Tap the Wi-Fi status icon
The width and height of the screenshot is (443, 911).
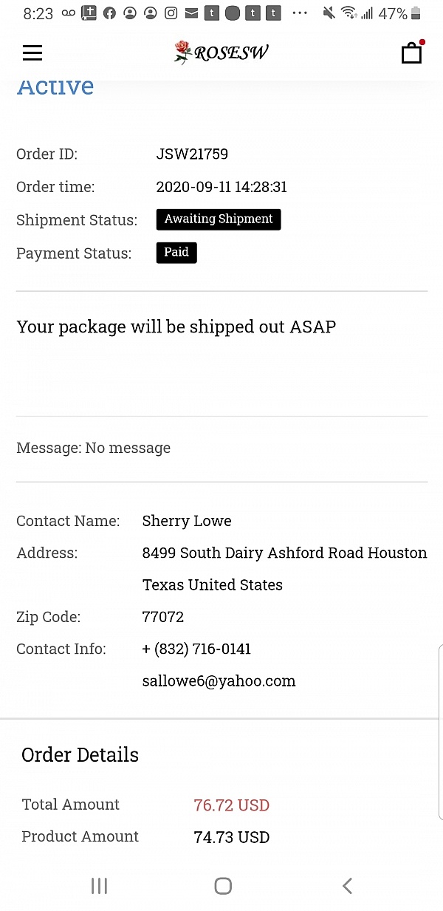coord(349,13)
